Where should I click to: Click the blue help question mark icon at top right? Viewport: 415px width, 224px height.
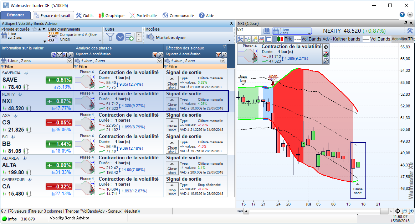pyautogui.click(x=402, y=15)
